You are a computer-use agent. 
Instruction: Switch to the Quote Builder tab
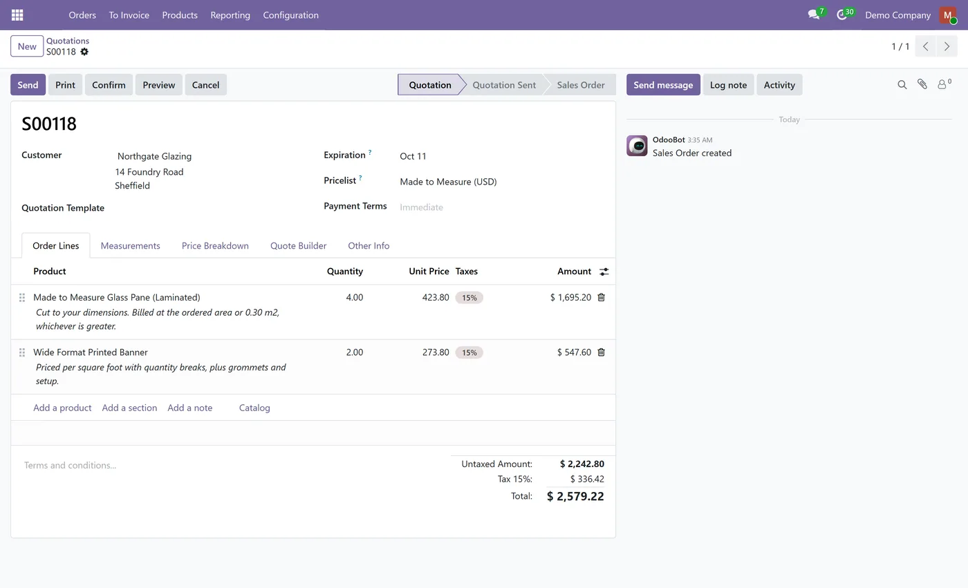click(x=298, y=245)
